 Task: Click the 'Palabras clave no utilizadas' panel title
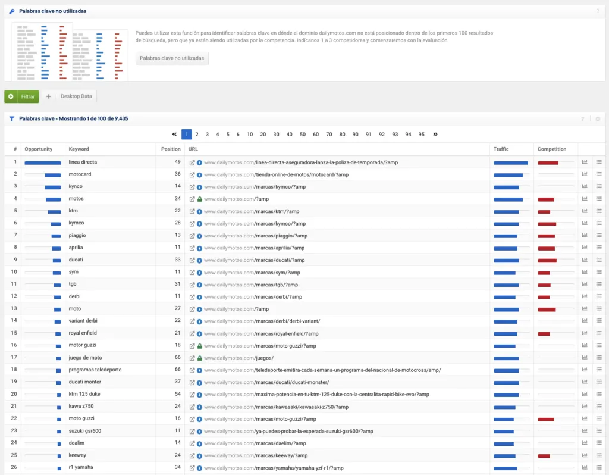click(53, 11)
